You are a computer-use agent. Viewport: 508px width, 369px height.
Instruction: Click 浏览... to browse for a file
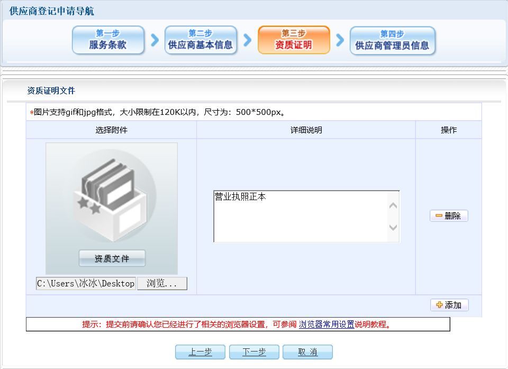162,283
